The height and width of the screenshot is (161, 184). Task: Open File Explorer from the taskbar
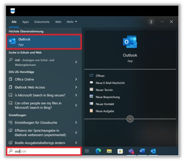[x=109, y=151]
